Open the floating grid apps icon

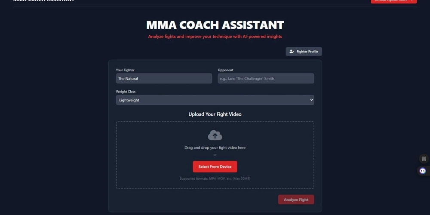click(424, 159)
